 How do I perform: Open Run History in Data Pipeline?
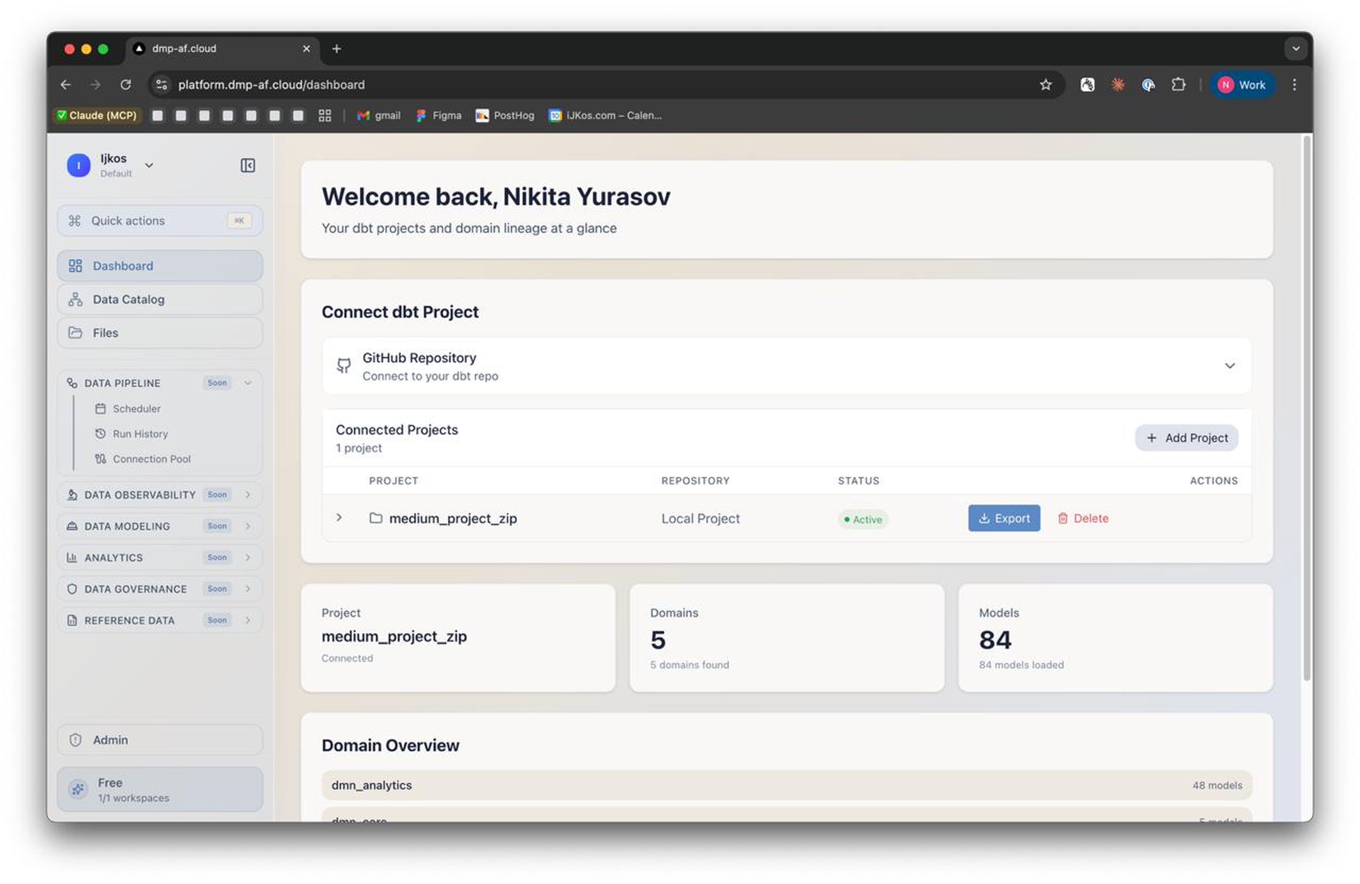tap(131, 434)
